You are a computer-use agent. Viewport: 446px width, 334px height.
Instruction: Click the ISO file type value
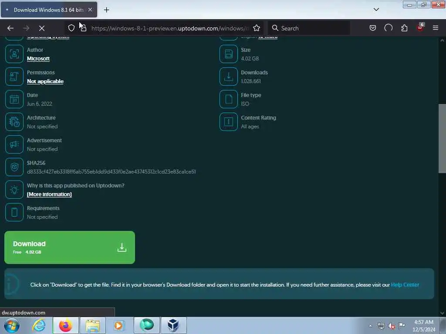pos(245,104)
